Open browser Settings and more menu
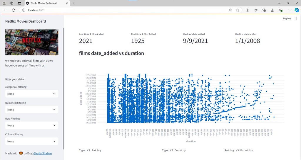Screen dimensions: 301x160 coord(289,10)
